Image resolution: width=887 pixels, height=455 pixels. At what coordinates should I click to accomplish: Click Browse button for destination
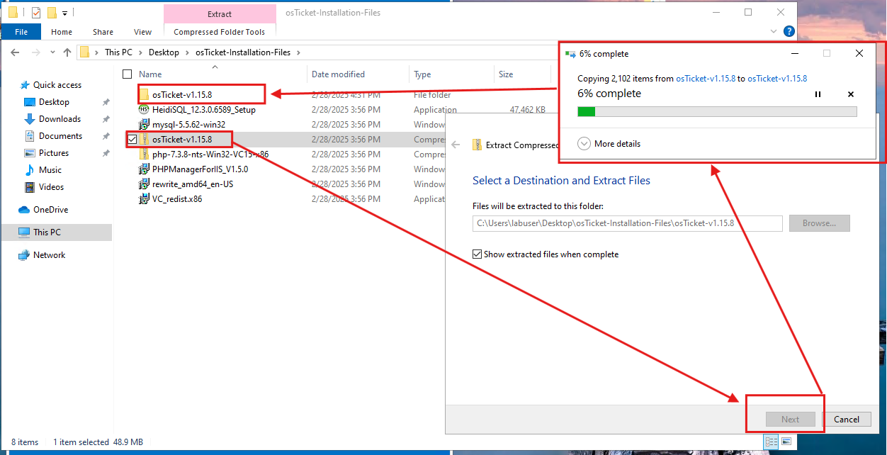(x=819, y=223)
